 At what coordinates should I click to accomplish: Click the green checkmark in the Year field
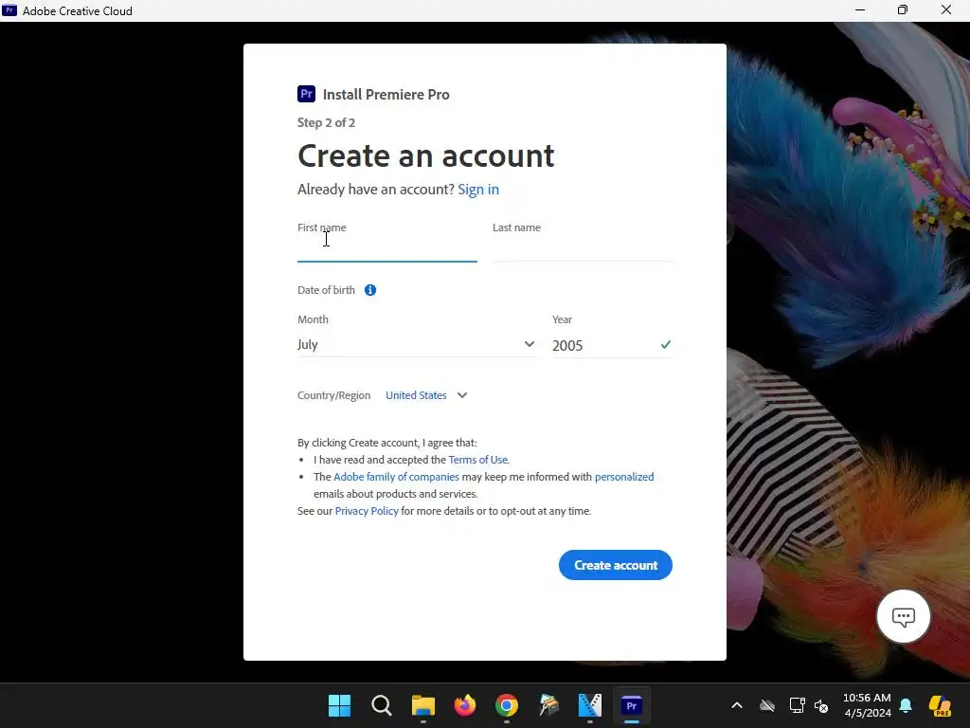click(x=666, y=344)
